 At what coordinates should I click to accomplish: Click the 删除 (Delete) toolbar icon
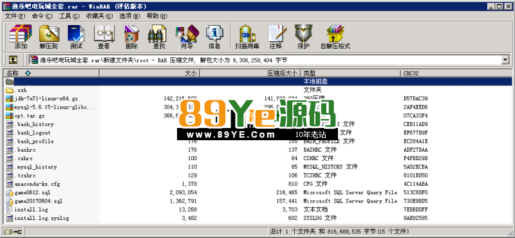pos(131,37)
